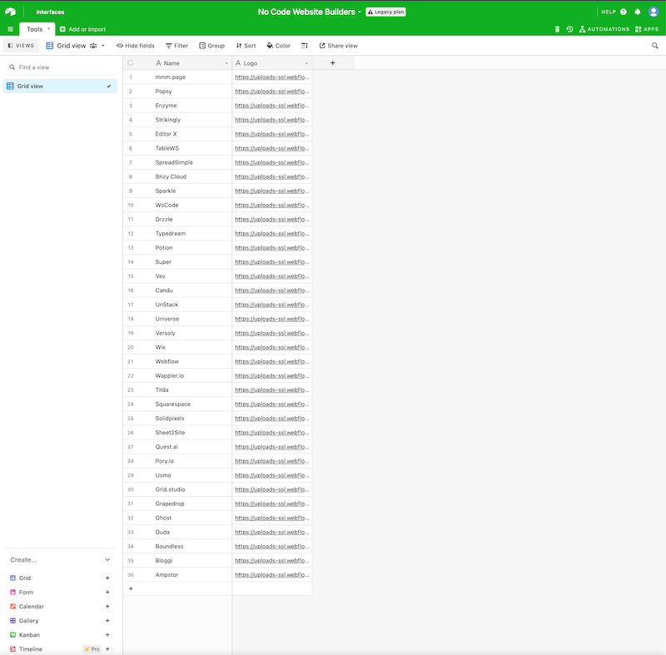Image resolution: width=666 pixels, height=655 pixels.
Task: Open the Name field dropdown menu
Action: click(x=225, y=62)
